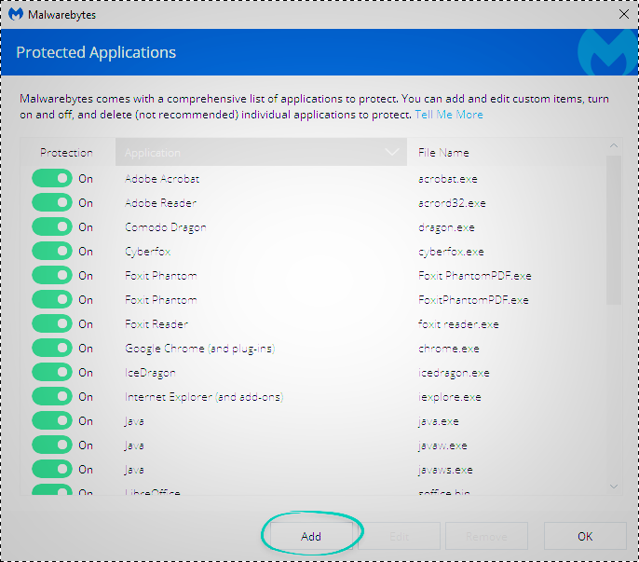Toggle the Foxit Reader protection switch

coord(52,323)
